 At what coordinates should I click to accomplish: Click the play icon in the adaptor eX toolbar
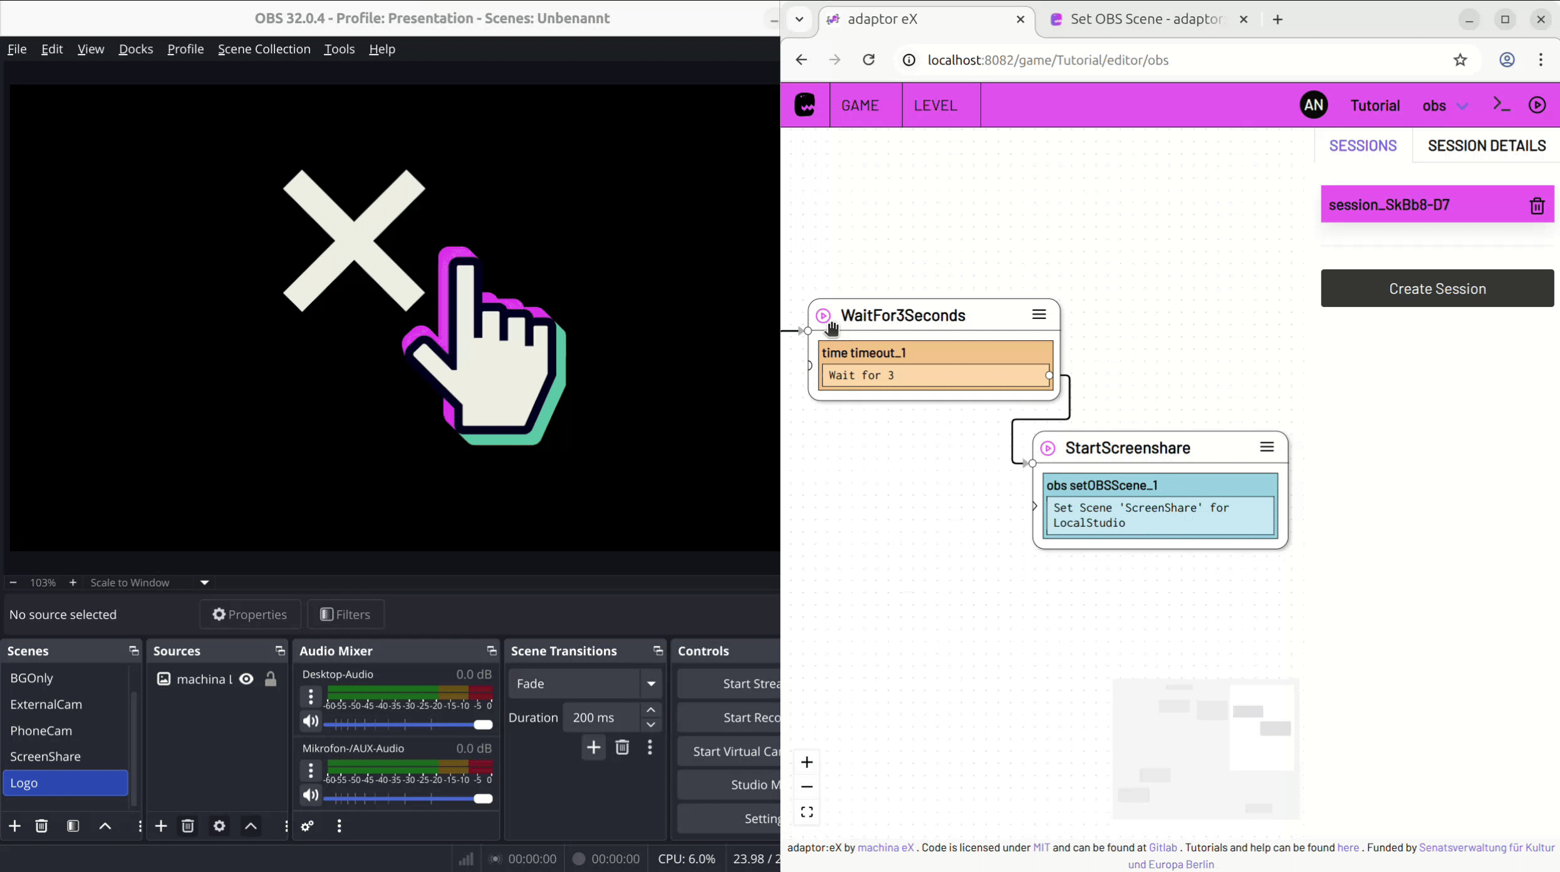[1538, 104]
